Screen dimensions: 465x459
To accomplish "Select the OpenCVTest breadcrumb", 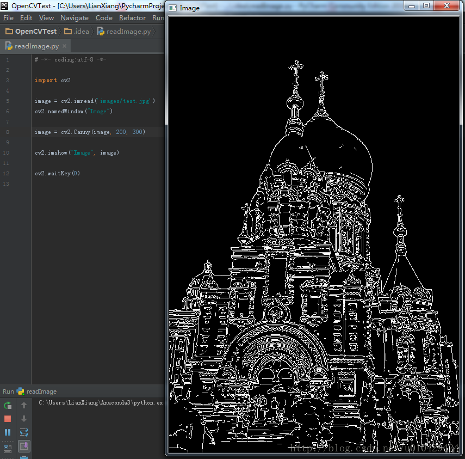I will coord(31,32).
